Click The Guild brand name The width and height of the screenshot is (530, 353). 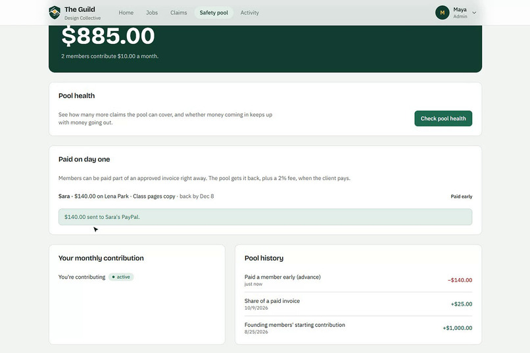click(80, 9)
